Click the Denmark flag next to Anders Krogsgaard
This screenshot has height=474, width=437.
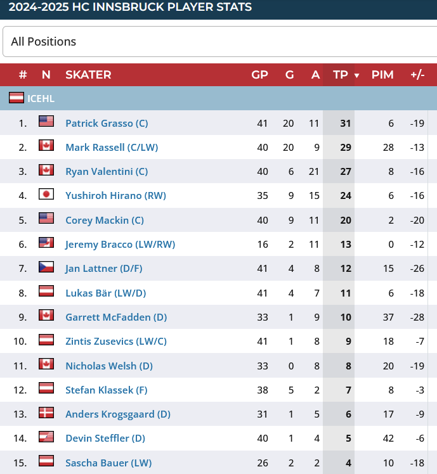[x=46, y=413]
